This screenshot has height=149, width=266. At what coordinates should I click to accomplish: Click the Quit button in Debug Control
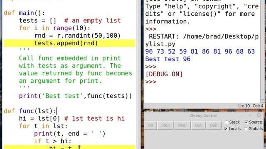(x=214, y=125)
